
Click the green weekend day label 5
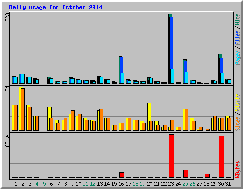(x=44, y=184)
